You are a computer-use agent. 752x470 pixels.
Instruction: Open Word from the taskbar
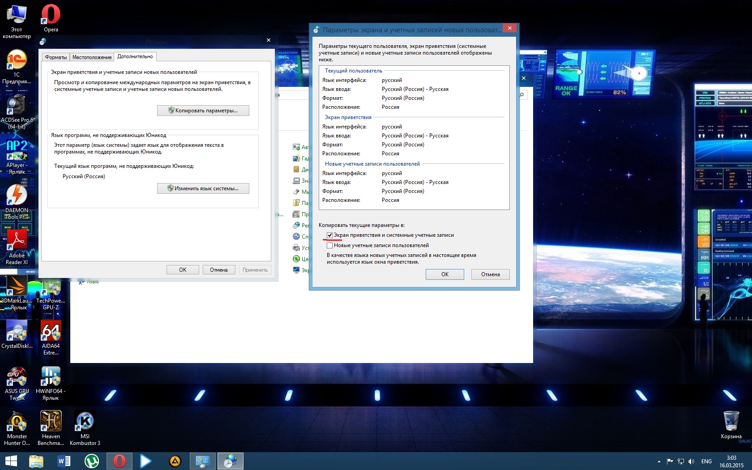tap(64, 461)
